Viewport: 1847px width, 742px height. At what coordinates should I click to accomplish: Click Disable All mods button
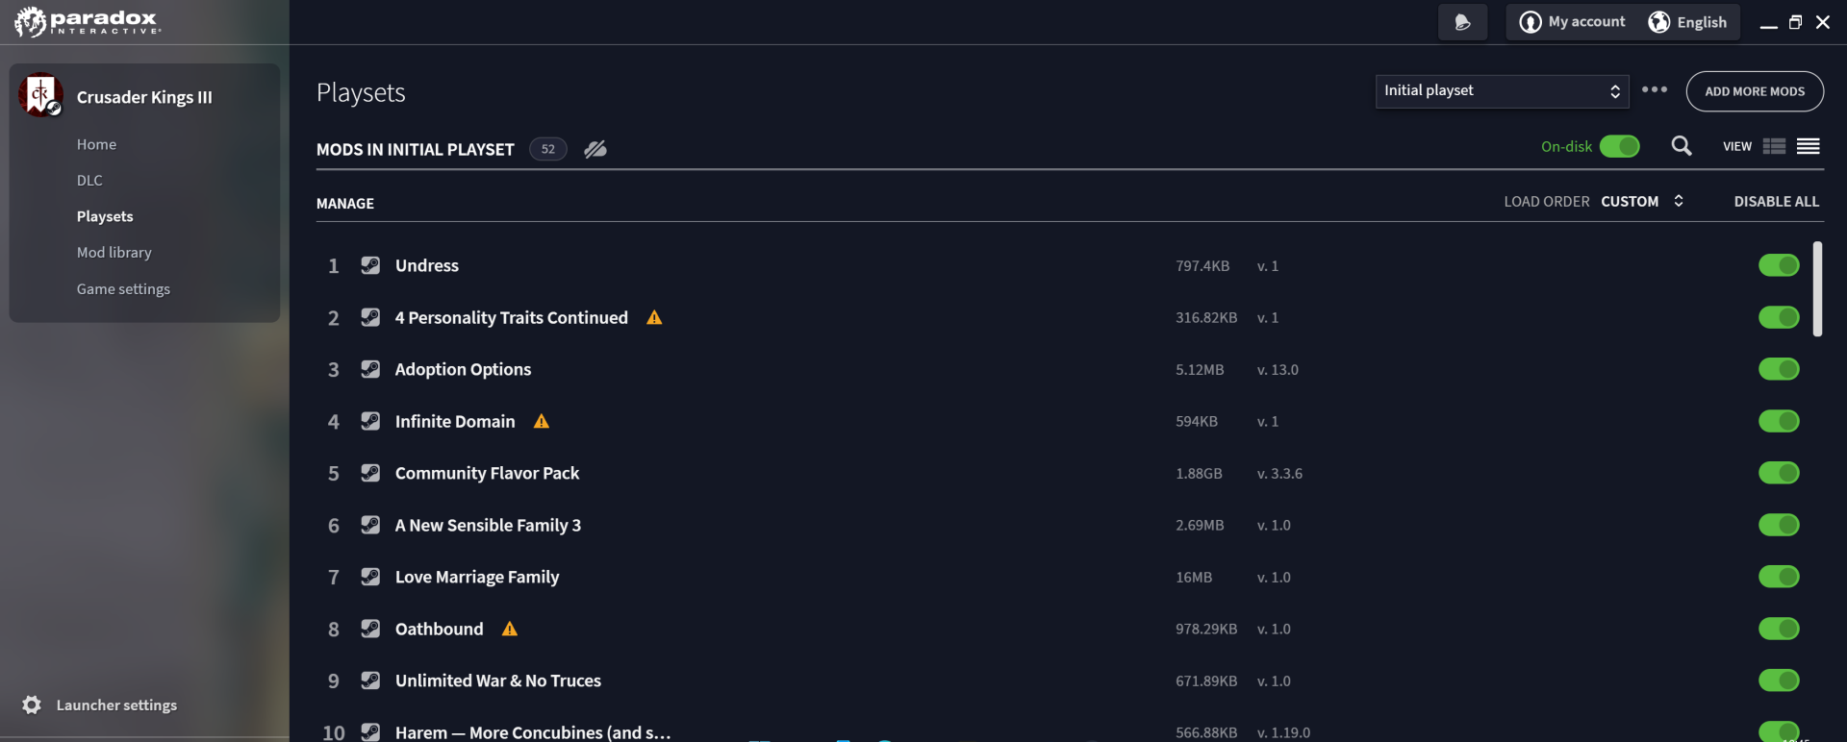tap(1776, 201)
